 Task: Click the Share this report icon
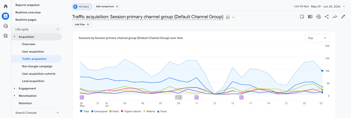(x=326, y=17)
